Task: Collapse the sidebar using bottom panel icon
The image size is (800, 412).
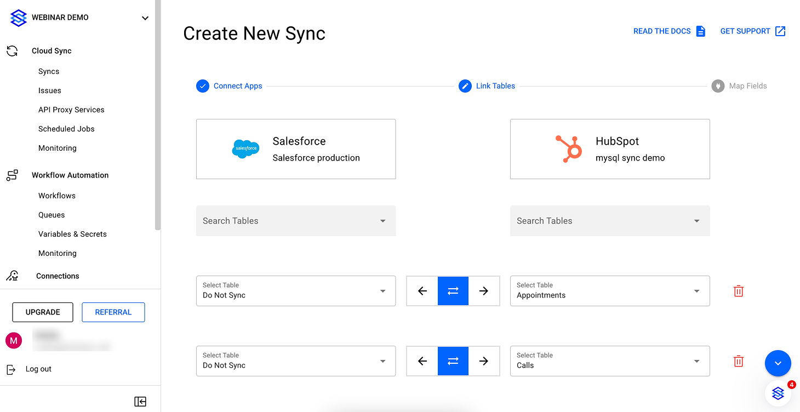Action: click(140, 402)
